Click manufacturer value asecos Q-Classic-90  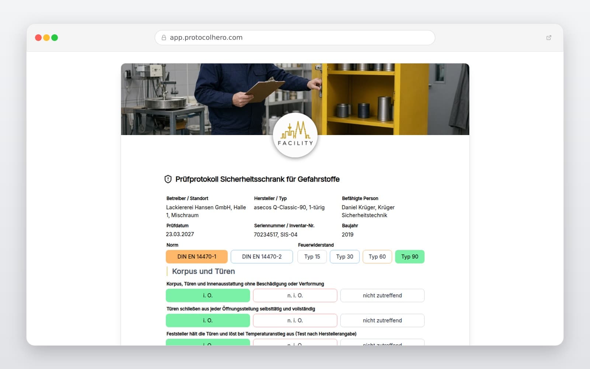(x=289, y=207)
